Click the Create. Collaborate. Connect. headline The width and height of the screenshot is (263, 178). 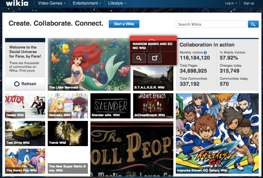coord(56,23)
